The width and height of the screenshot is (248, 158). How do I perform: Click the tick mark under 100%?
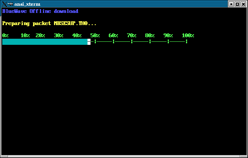pos(187,41)
